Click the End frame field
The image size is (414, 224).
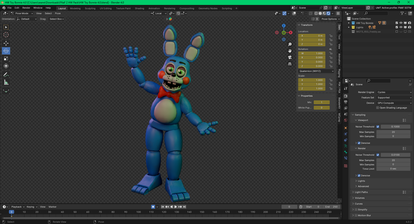(332, 207)
